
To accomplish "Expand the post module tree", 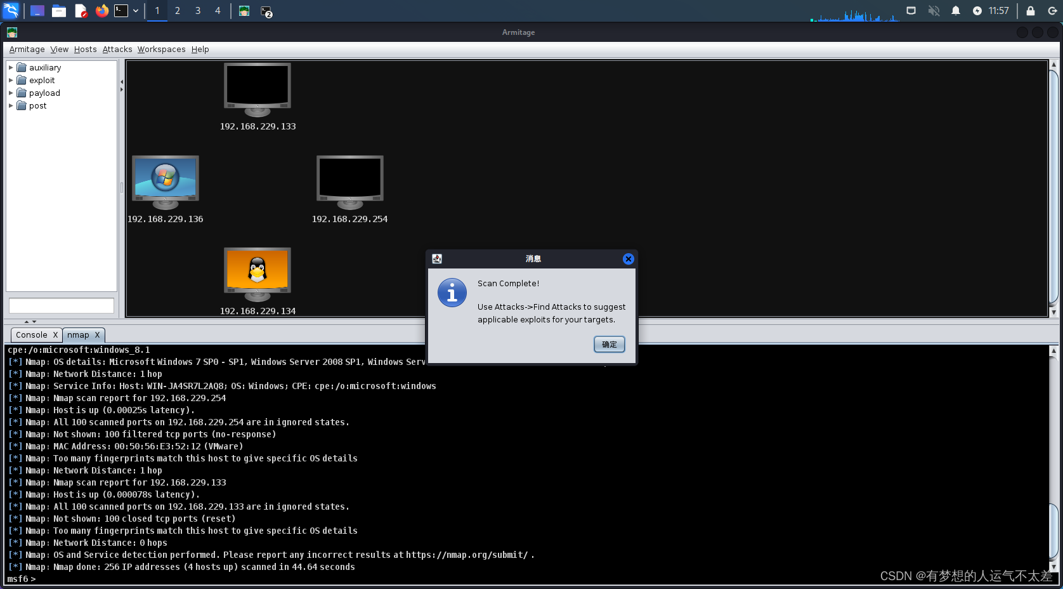I will tap(11, 105).
